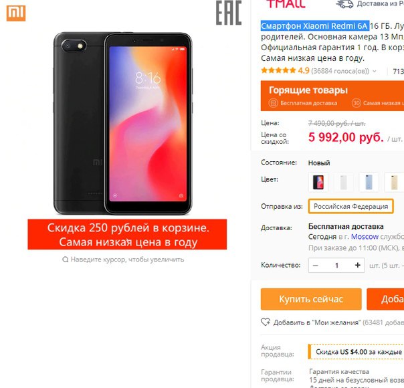
Task: Select Российская Федерация shipping origin
Action: (x=350, y=206)
